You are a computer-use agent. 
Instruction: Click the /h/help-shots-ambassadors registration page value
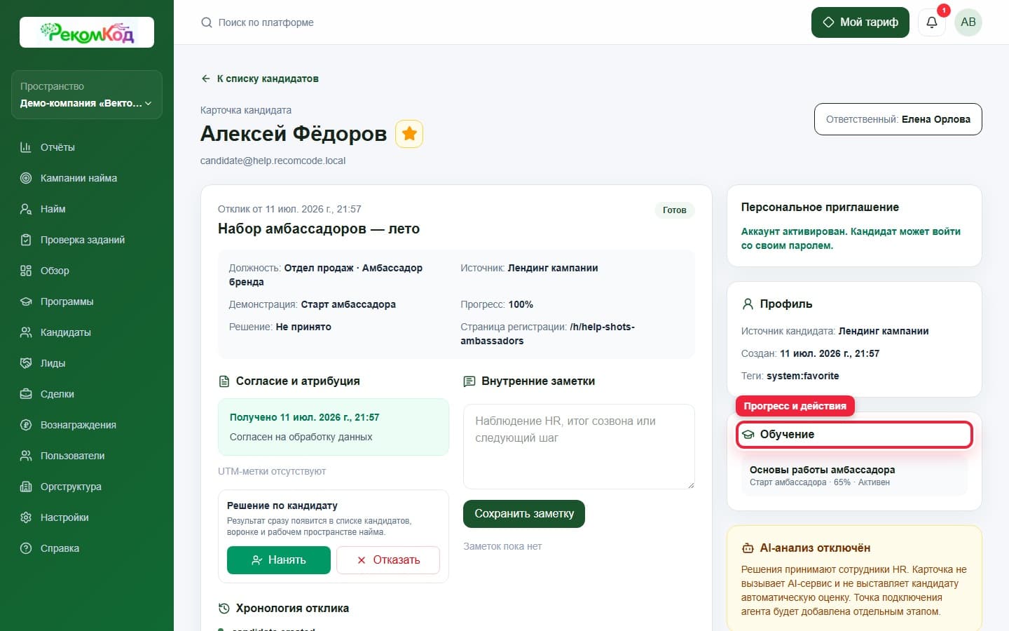point(547,334)
